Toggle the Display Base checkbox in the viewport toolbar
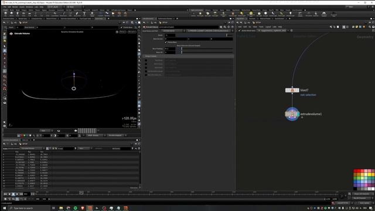 [x=122, y=28]
